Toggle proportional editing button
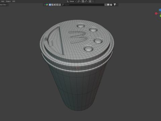Image resolution: width=161 pixels, height=121 pixels. point(90,1)
